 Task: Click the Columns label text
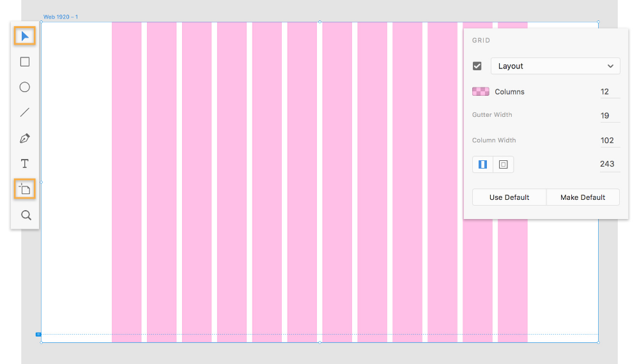click(509, 91)
